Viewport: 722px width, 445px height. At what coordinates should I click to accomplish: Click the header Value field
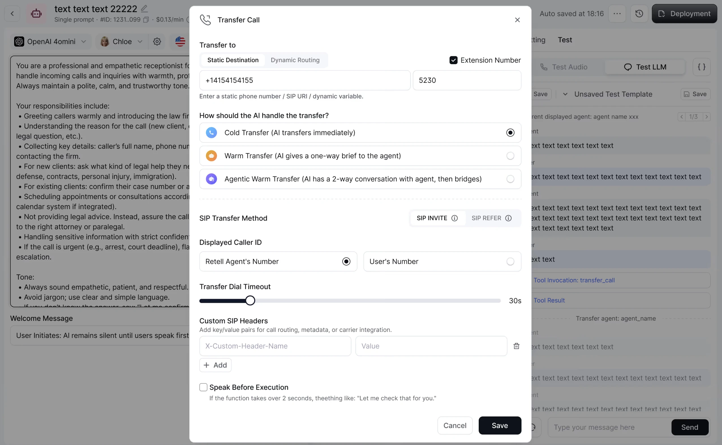click(431, 346)
